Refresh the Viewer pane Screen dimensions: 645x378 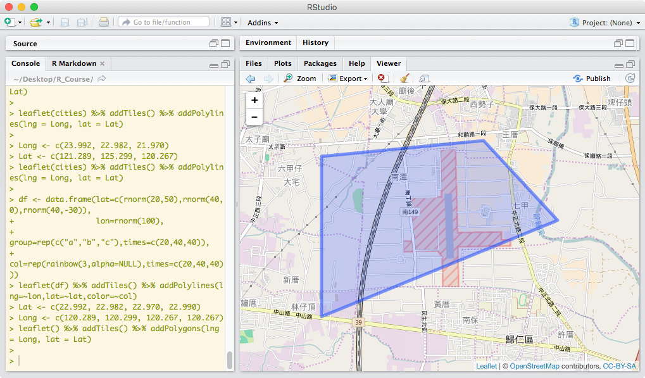coord(630,79)
